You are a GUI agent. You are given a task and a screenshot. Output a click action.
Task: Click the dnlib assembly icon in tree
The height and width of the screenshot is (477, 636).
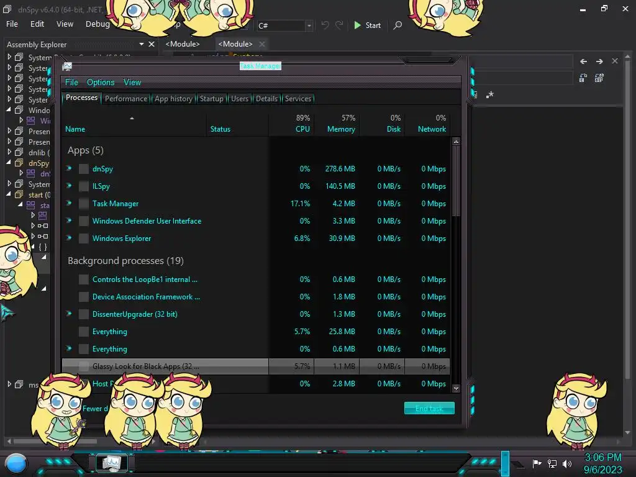[x=19, y=153]
